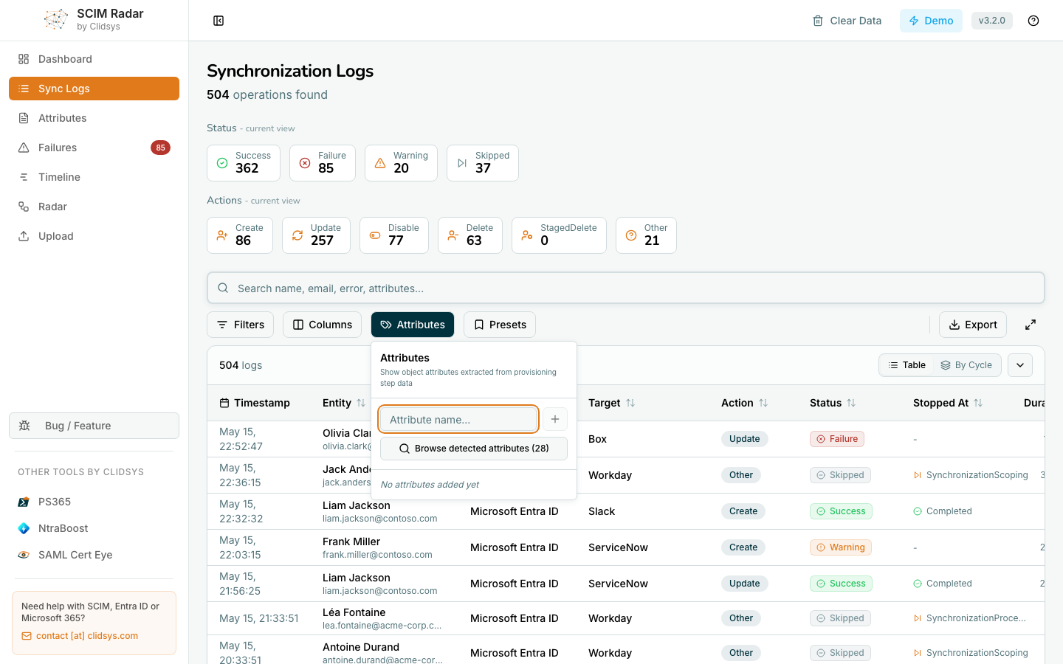Image resolution: width=1063 pixels, height=664 pixels.
Task: Sort by Entity column arrows
Action: pos(361,403)
